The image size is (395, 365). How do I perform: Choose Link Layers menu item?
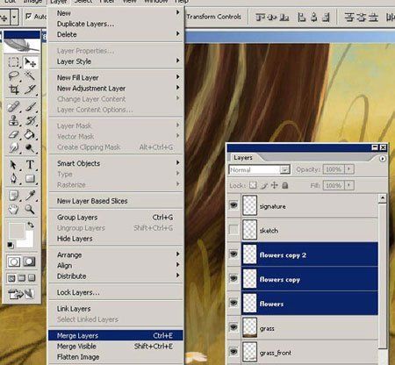(116, 309)
